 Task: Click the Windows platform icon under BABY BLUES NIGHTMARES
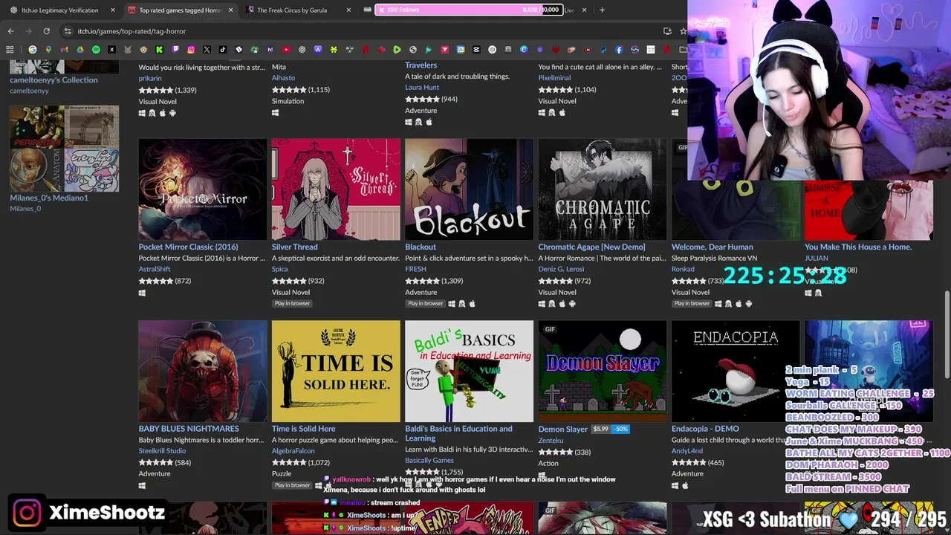click(142, 485)
